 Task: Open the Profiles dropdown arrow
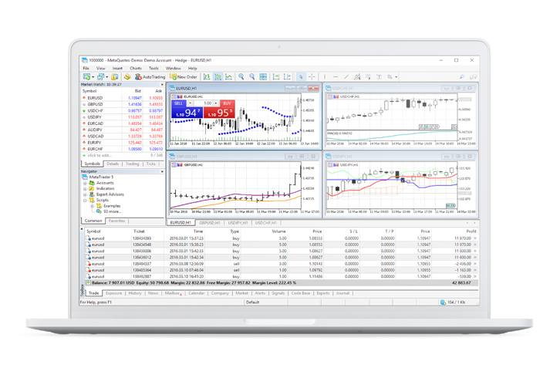click(106, 77)
